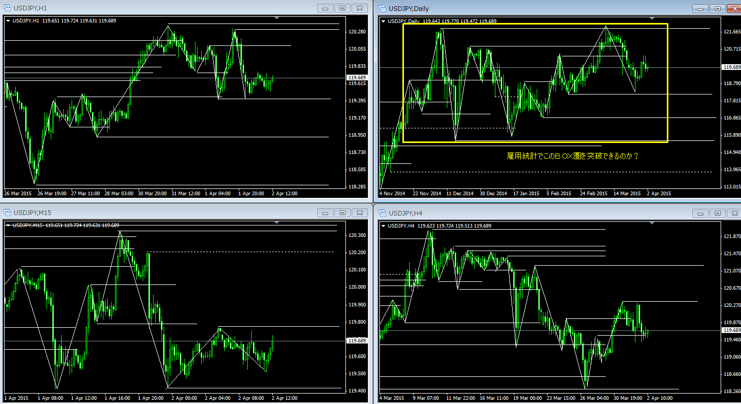The height and width of the screenshot is (404, 741).
Task: Open the triangle dropdown beside USDJPY,Daily label
Action: [383, 21]
